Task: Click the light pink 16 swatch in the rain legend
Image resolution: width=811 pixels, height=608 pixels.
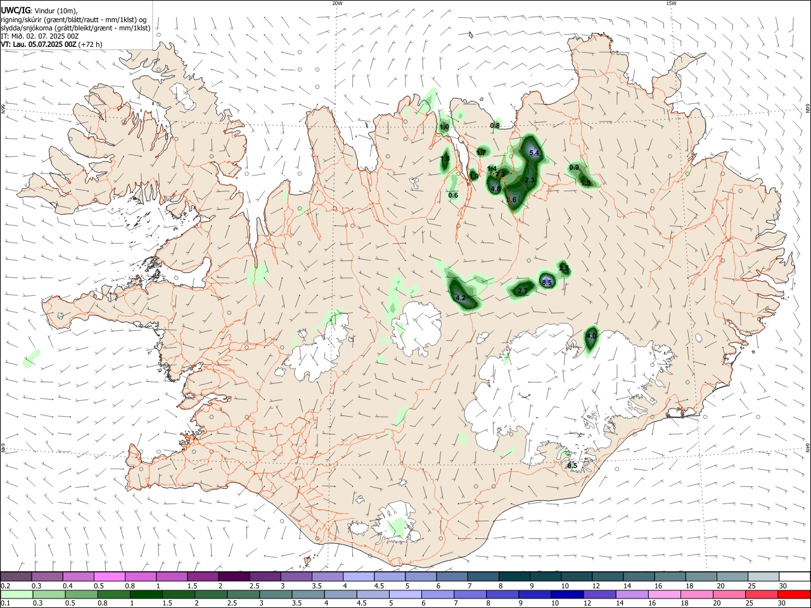Action: pyautogui.click(x=664, y=595)
